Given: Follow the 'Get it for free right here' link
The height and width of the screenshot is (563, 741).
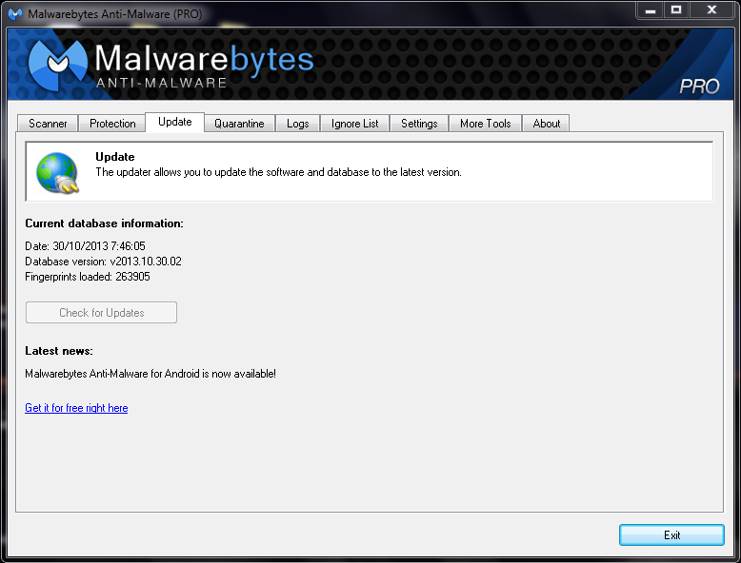Looking at the screenshot, I should coord(76,408).
